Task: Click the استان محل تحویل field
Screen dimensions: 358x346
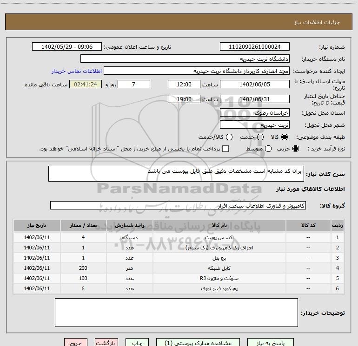Action: click(x=254, y=113)
